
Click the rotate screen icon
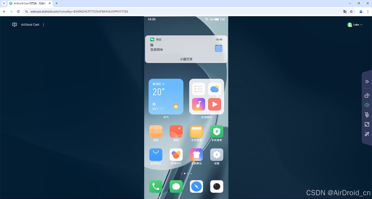pyautogui.click(x=367, y=96)
